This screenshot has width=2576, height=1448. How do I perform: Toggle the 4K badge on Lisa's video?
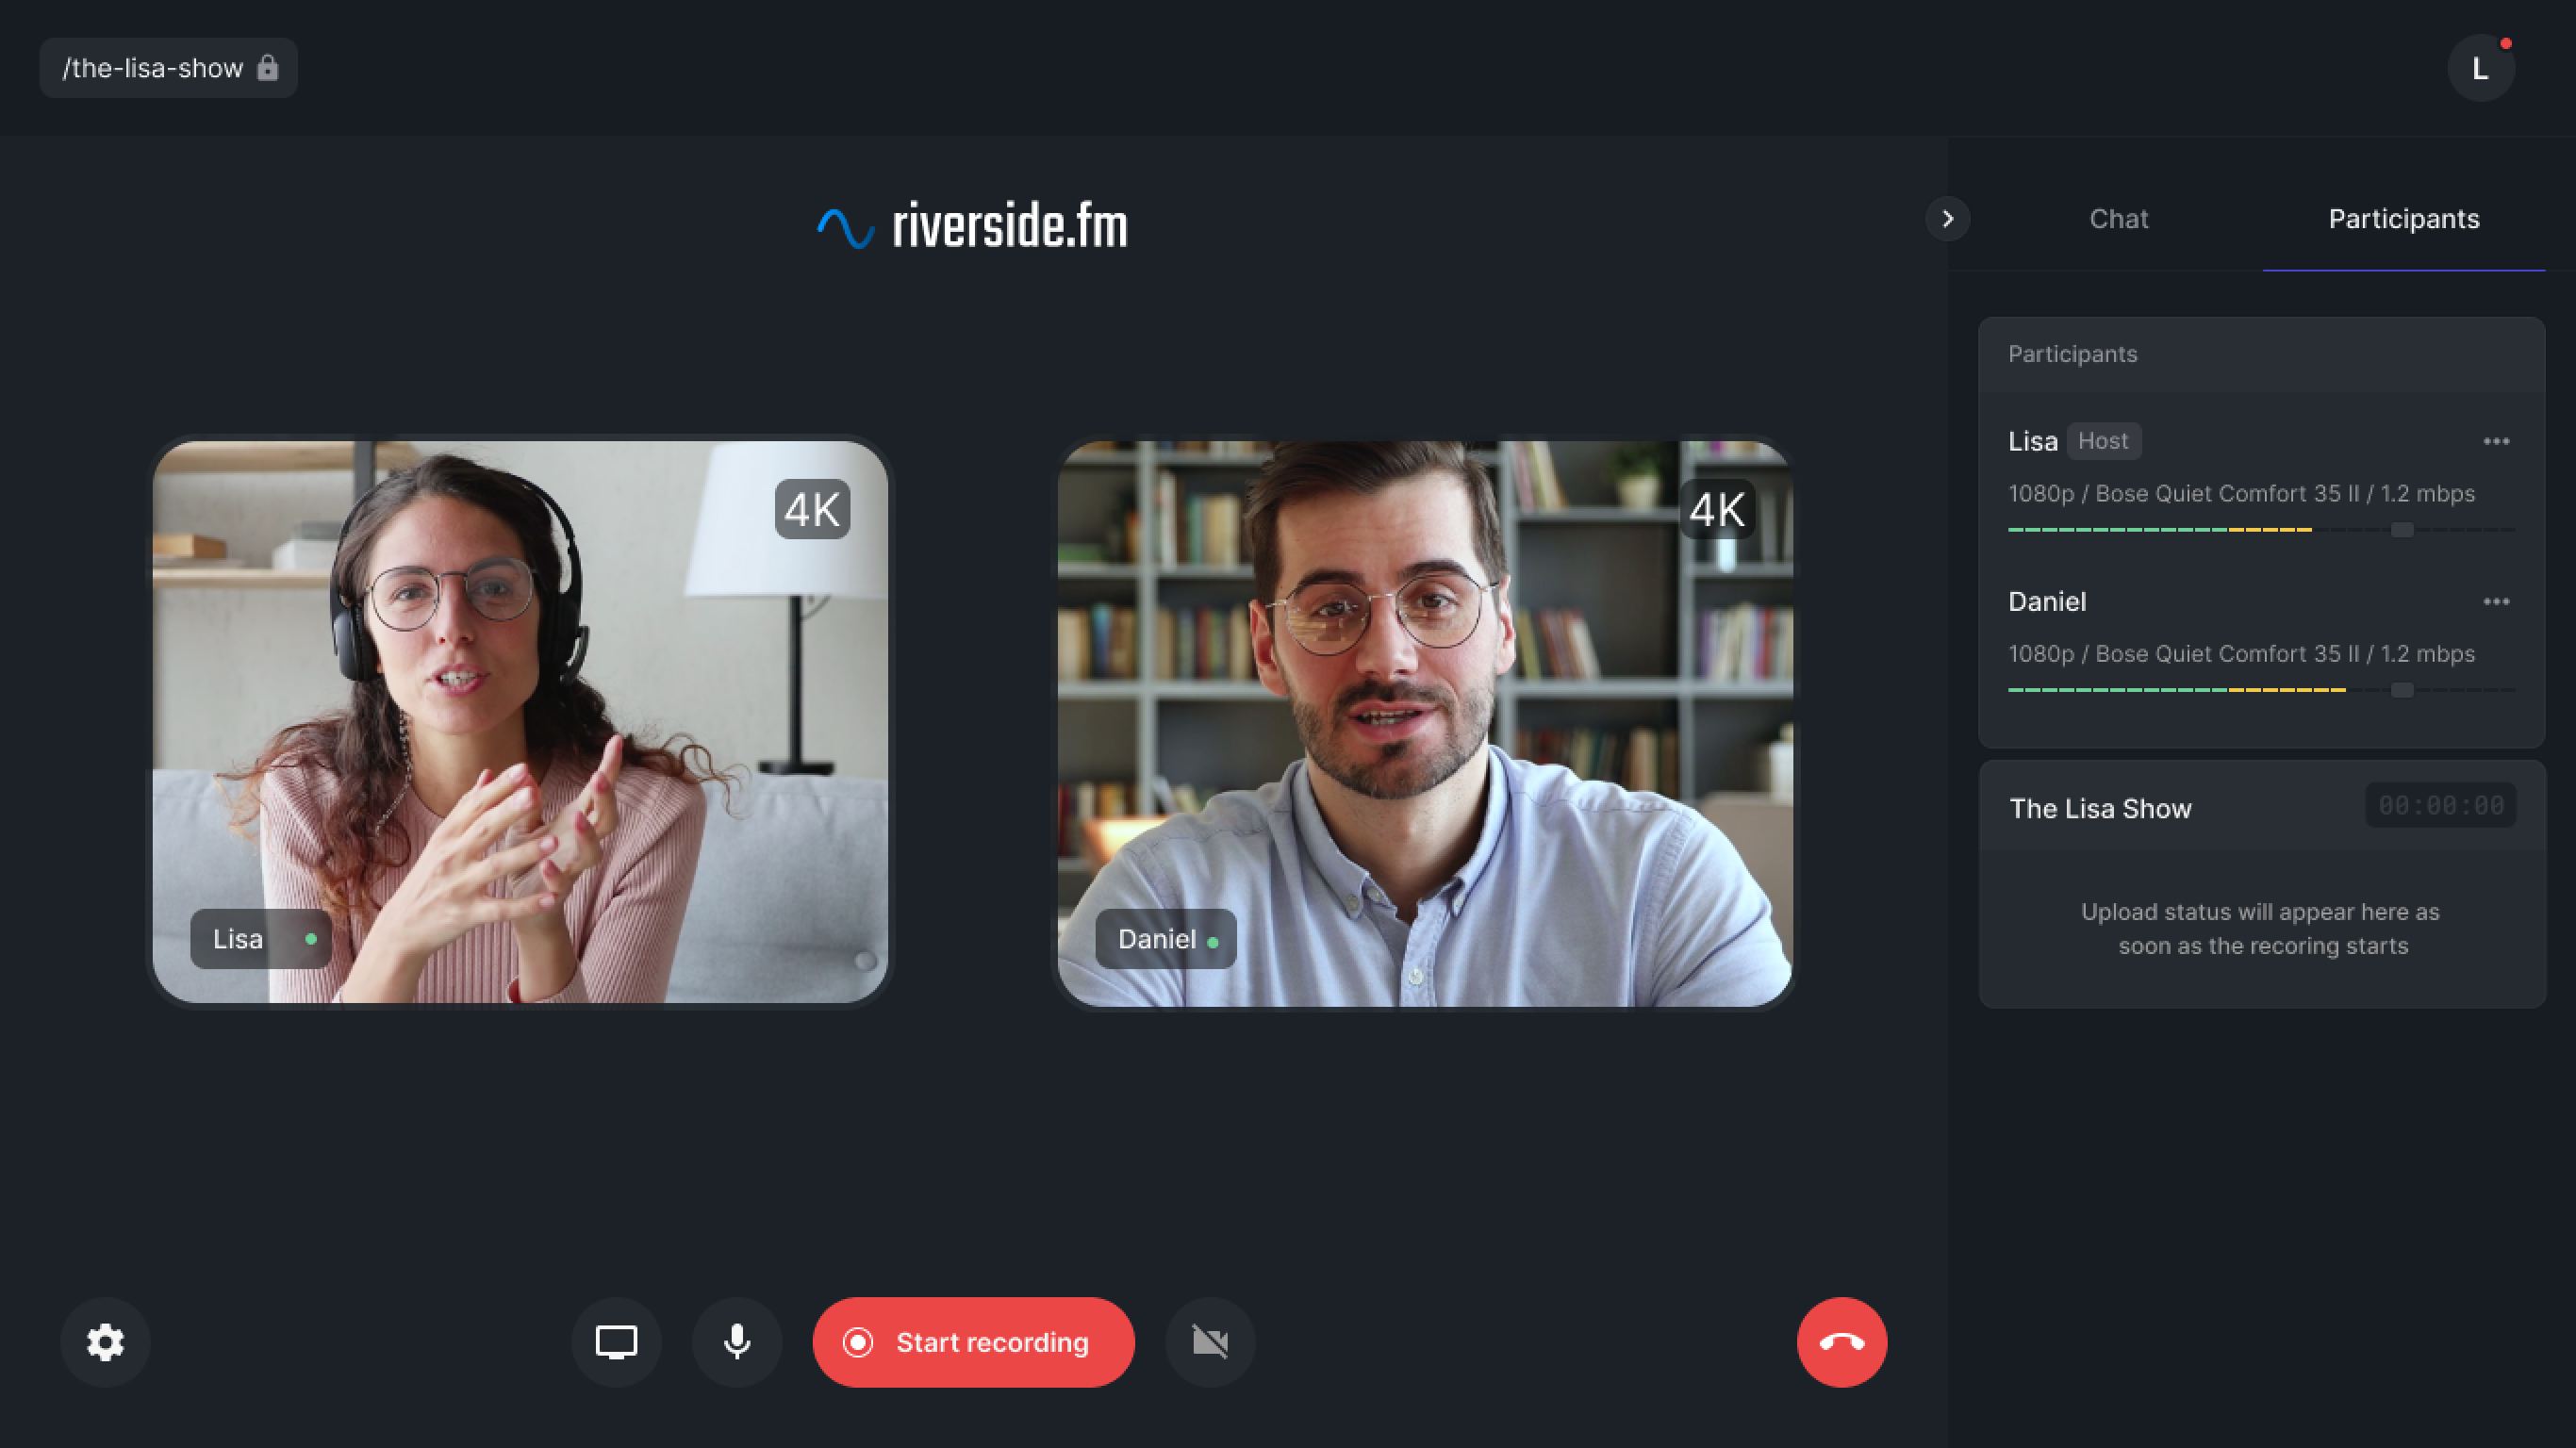812,510
